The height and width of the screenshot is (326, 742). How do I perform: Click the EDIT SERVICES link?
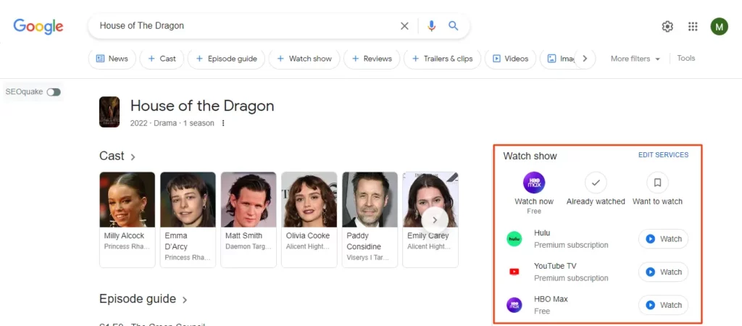[663, 155]
